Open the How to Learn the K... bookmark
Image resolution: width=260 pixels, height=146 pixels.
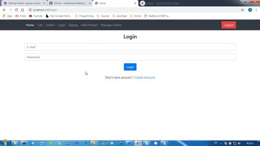(x=58, y=16)
